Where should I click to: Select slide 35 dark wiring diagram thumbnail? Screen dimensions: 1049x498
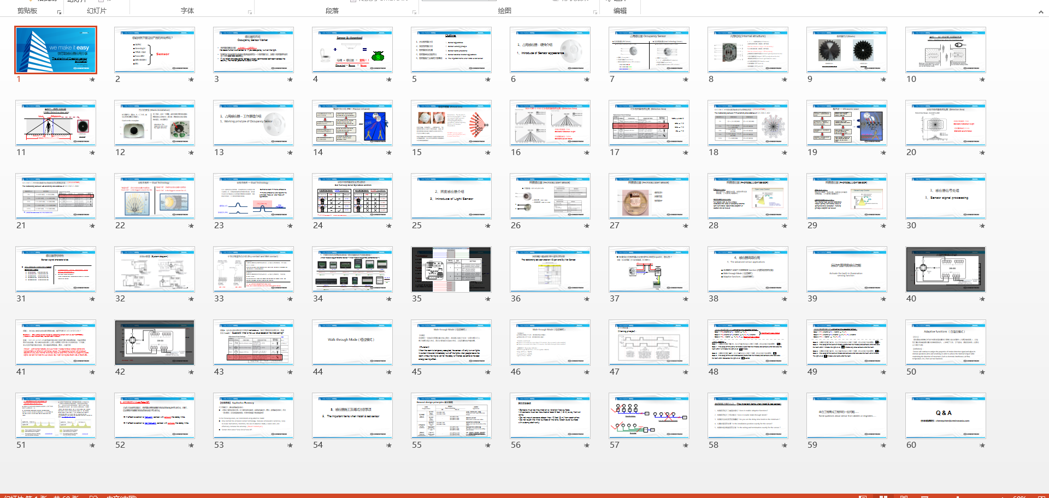(x=451, y=269)
